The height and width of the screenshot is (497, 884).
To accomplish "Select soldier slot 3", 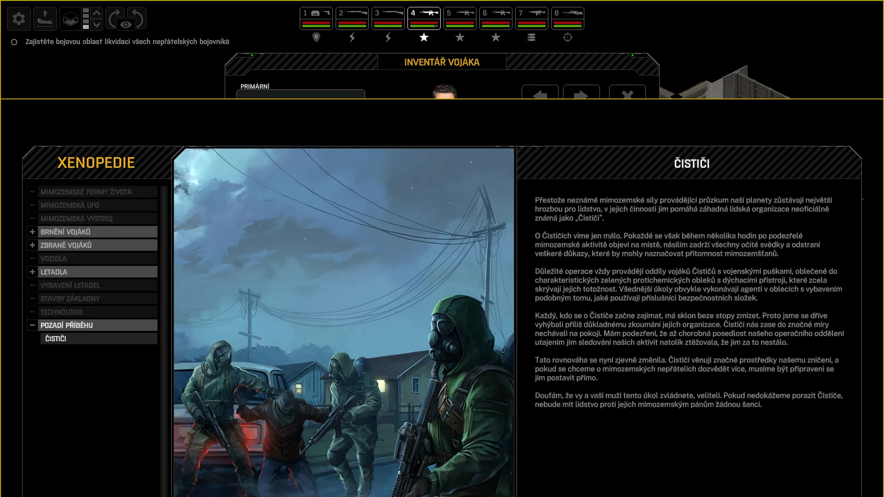I will (x=388, y=18).
